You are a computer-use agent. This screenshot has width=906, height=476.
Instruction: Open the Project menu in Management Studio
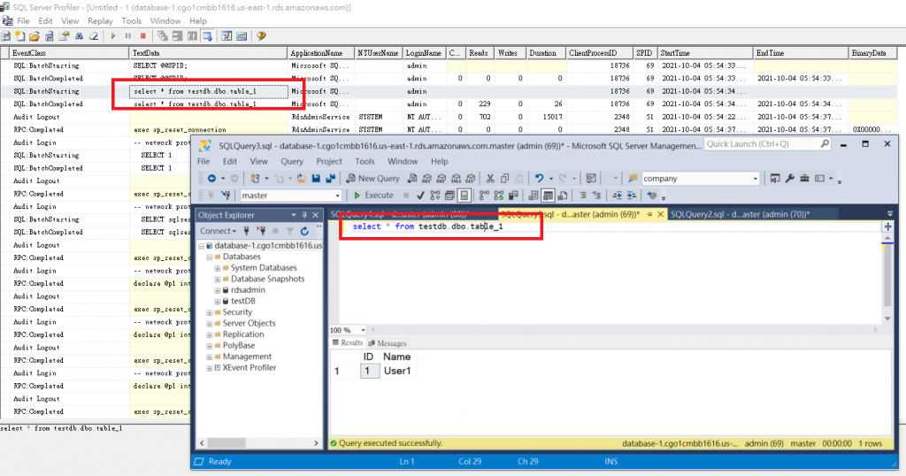[x=329, y=161]
